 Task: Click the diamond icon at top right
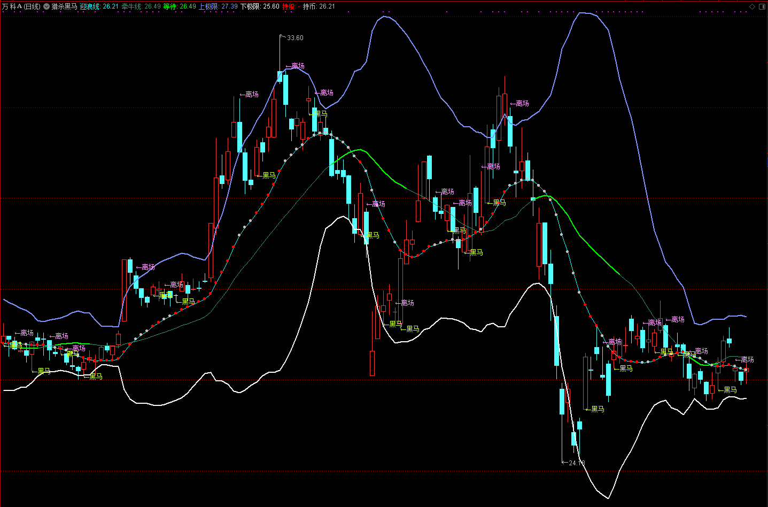[x=753, y=6]
